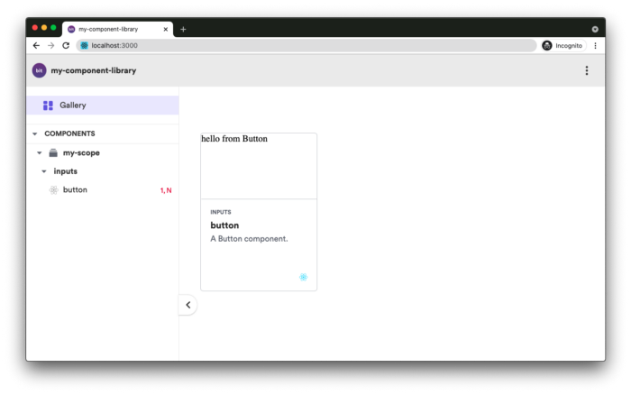Open Chrome's three-dot options menu
The image size is (631, 395).
pos(595,45)
